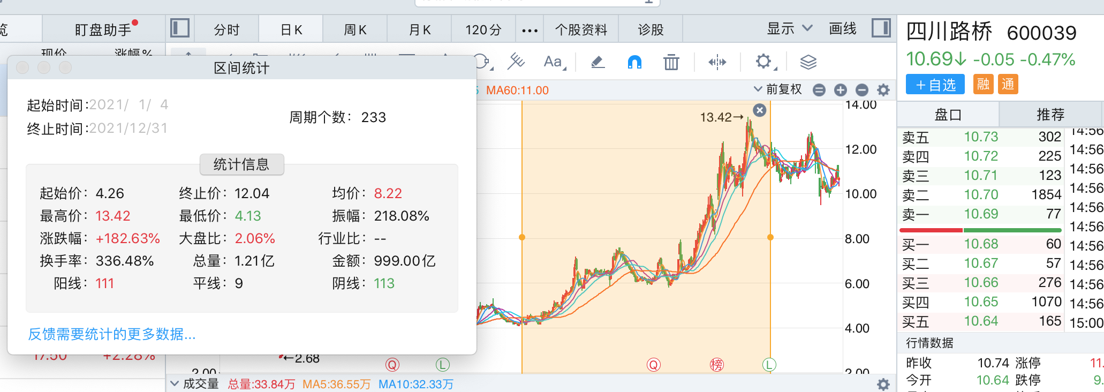Toggle the right sidebar panel icon
1104x392 pixels.
pos(881,28)
